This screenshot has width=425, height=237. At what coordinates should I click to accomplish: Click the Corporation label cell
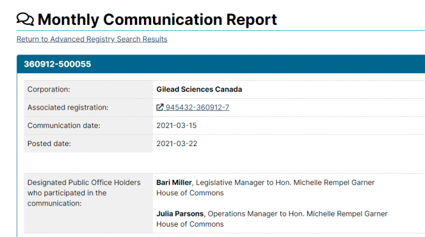tap(89, 89)
